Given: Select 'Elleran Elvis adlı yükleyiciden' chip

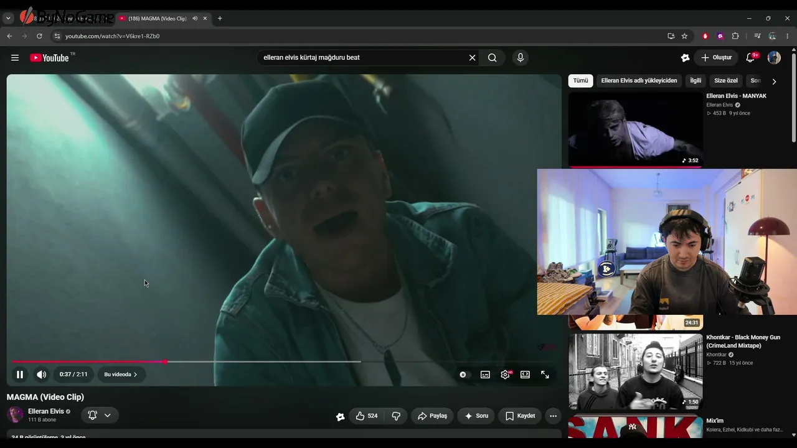Looking at the screenshot, I should coord(639,81).
